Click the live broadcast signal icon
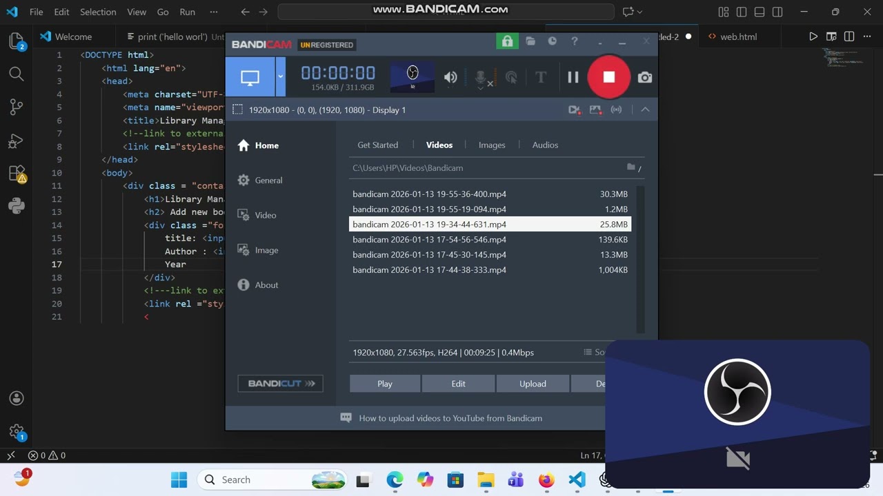 pyautogui.click(x=616, y=110)
